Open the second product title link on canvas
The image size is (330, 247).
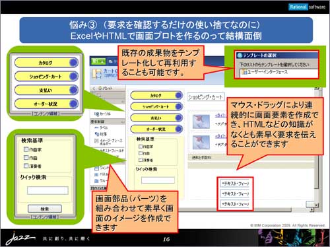(x=220, y=136)
